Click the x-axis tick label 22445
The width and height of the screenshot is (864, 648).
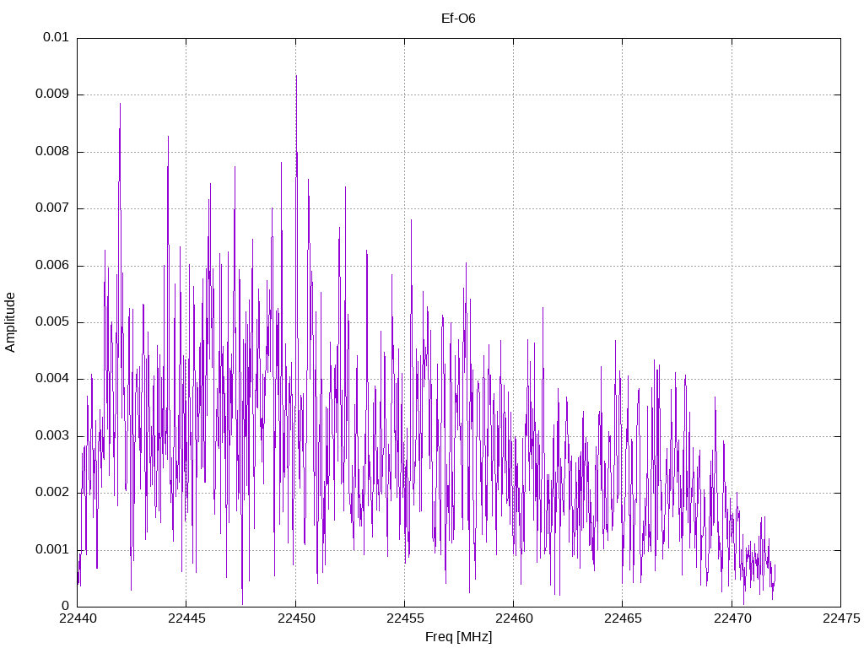click(x=186, y=618)
